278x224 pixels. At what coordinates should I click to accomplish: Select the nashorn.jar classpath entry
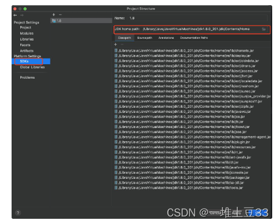(186, 86)
